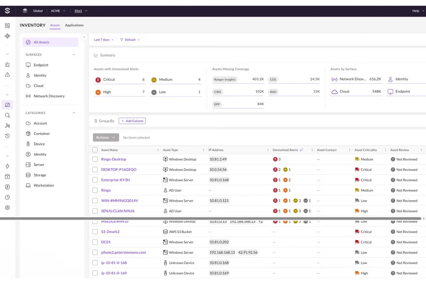Click the Add Column button

[132, 121]
